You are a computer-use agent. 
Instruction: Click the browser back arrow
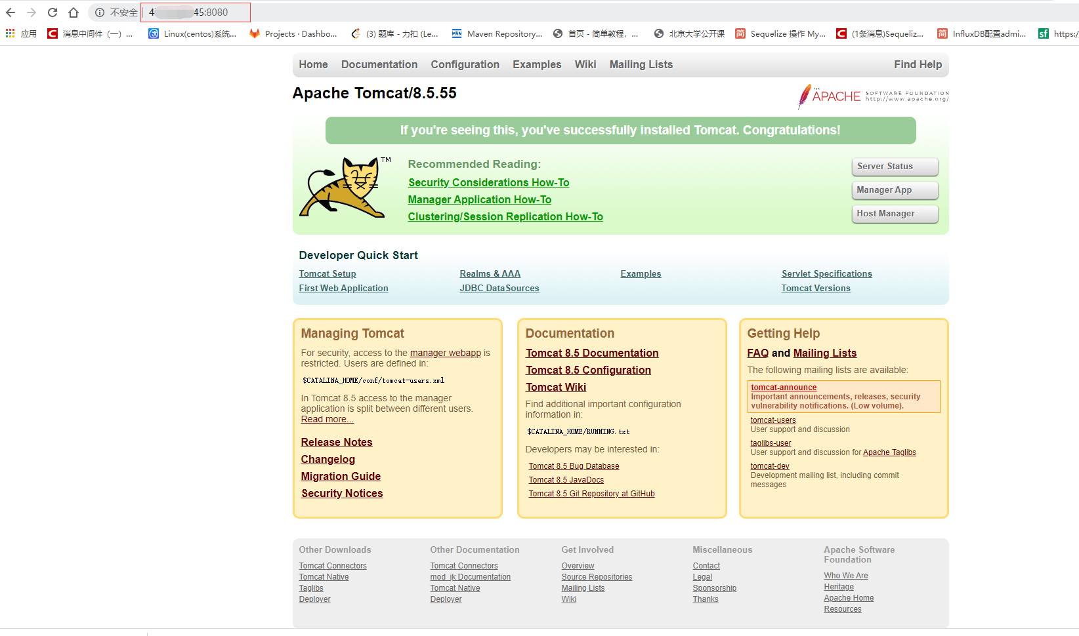point(11,12)
